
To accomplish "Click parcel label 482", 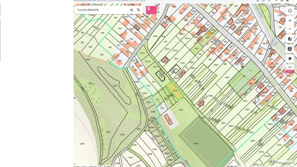I will [225, 64].
